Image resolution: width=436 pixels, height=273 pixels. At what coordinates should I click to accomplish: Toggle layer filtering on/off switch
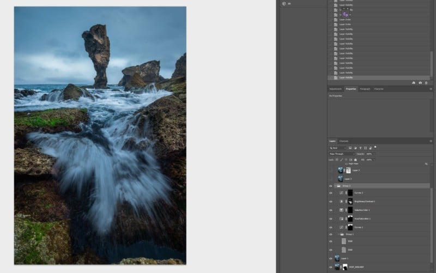click(x=375, y=147)
